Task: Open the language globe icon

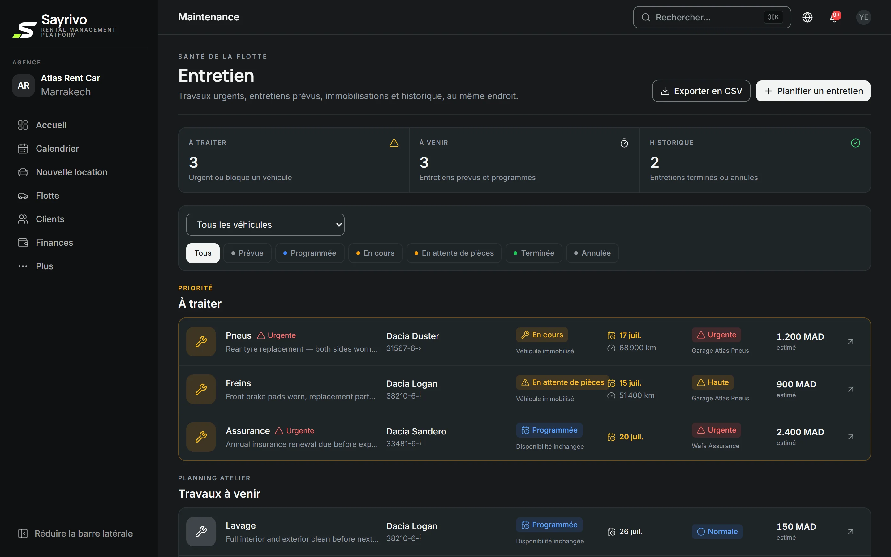Action: point(807,17)
